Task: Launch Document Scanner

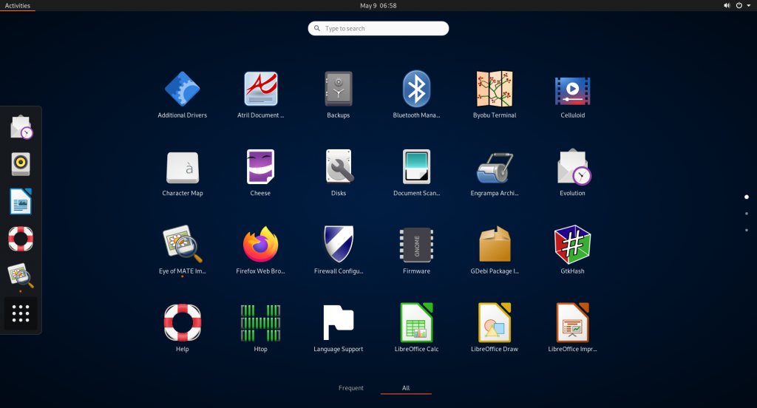Action: point(416,172)
